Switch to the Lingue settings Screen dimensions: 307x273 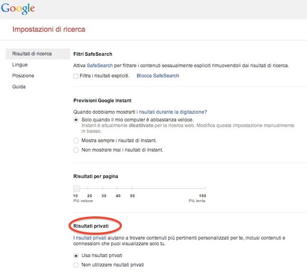(20, 65)
